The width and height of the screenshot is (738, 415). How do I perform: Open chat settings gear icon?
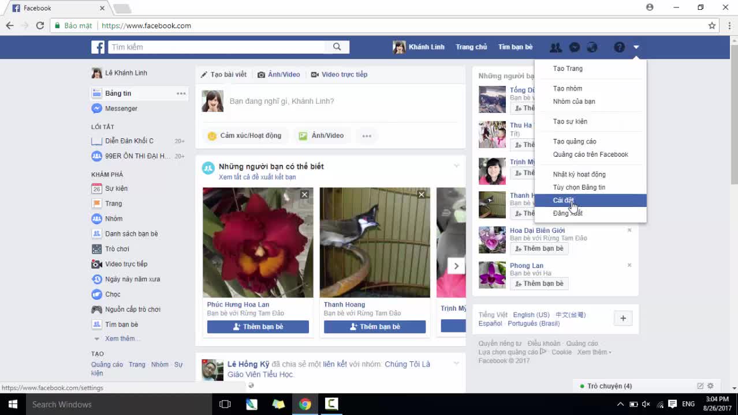click(x=711, y=386)
